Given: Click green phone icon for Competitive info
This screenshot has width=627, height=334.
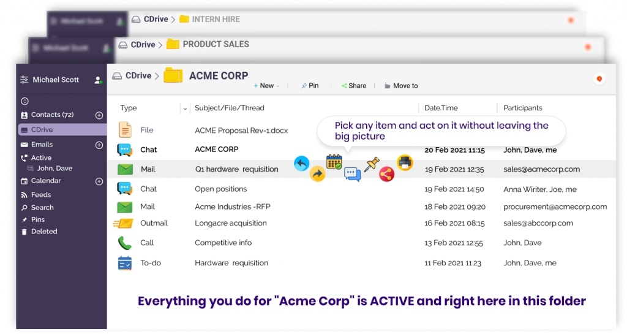Looking at the screenshot, I should point(124,243).
